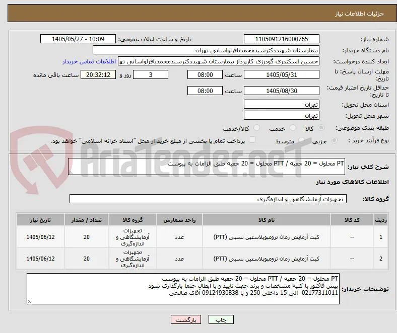Click row 2 quantity value 20
397x333 pixels.
tap(87, 259)
